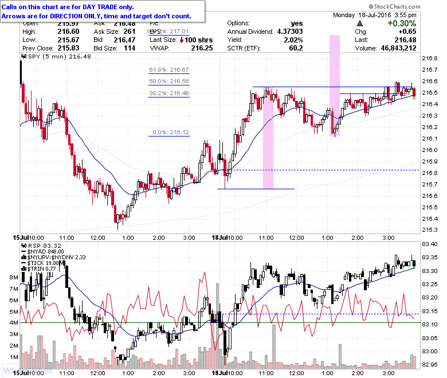Click the 61.8%: 216.67 Fibonacci label
Viewport: 447px width, 378px height.
tap(168, 69)
